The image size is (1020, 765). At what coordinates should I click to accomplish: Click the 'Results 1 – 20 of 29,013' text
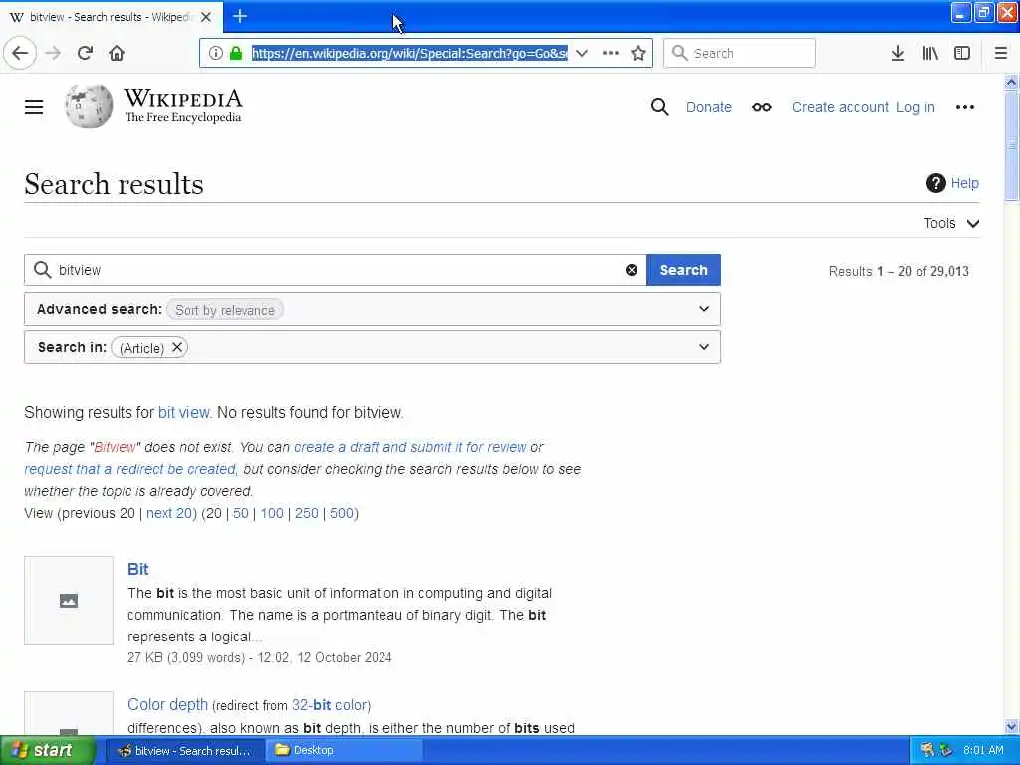pyautogui.click(x=898, y=271)
